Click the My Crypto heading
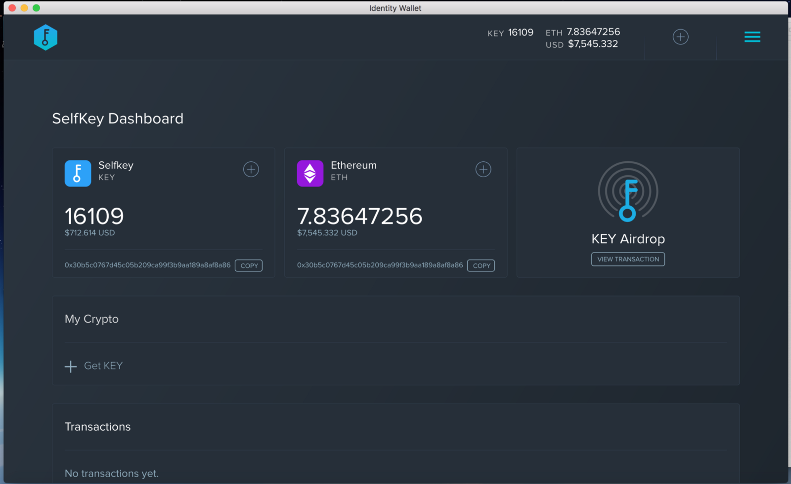This screenshot has width=791, height=484. [x=91, y=319]
